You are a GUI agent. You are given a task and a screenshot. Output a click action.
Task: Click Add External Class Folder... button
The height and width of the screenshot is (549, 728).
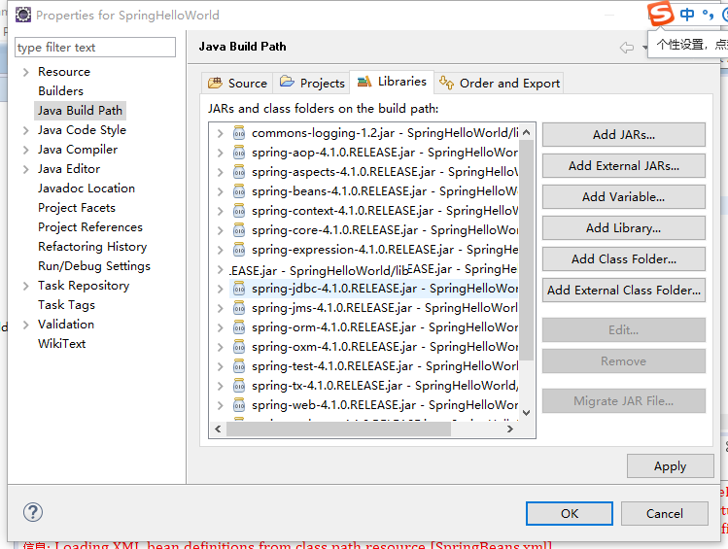(x=624, y=290)
